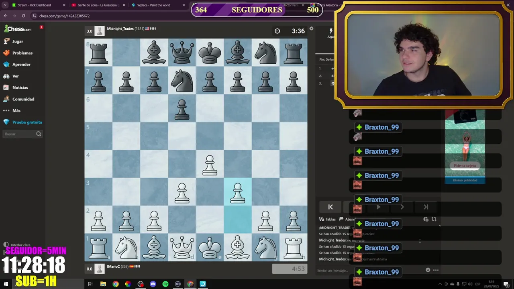Open the Windows Start button
This screenshot has height=289, width=514.
pos(6,284)
